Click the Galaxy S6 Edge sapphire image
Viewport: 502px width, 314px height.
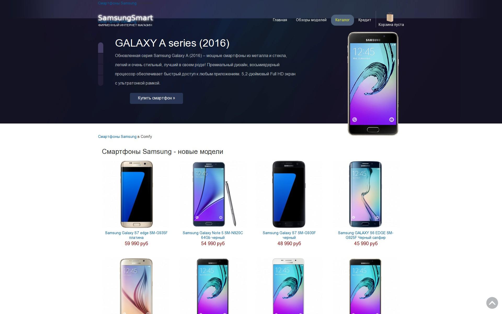366,194
